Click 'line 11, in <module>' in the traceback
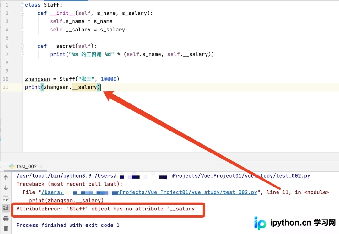Image resolution: width=339 pixels, height=234 pixels. click(298, 192)
